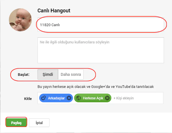Viewport: 172px width, 133px height.
Task: Remove the Herkese Açık audience chip
Action: [x=107, y=98]
